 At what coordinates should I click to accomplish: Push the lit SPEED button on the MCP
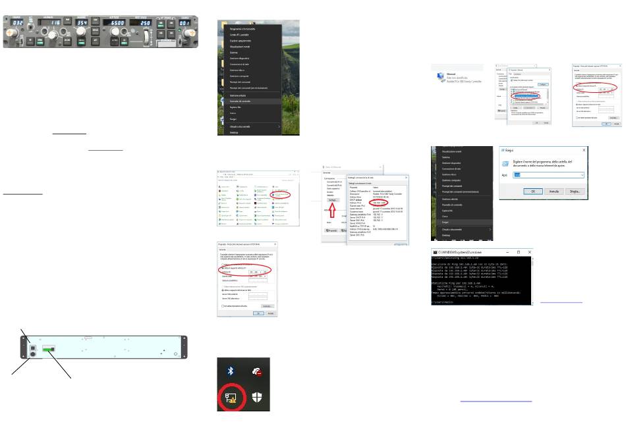pyautogui.click(x=40, y=41)
